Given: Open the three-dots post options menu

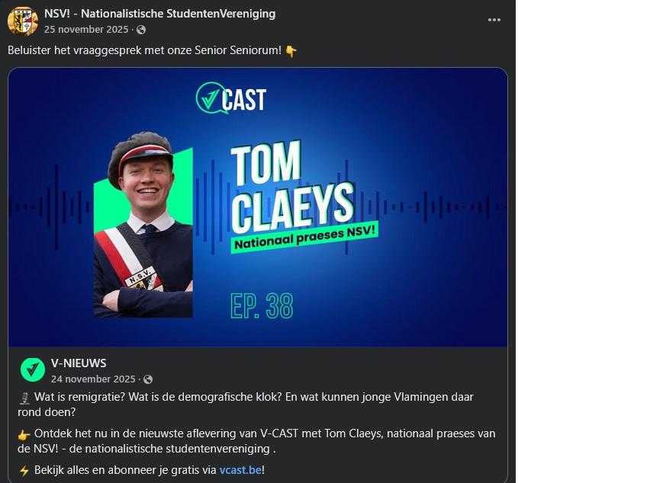Looking at the screenshot, I should [x=494, y=20].
